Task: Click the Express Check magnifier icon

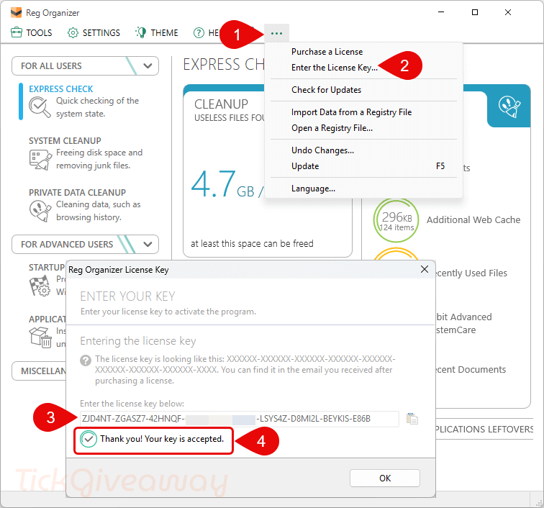Action: tap(40, 107)
